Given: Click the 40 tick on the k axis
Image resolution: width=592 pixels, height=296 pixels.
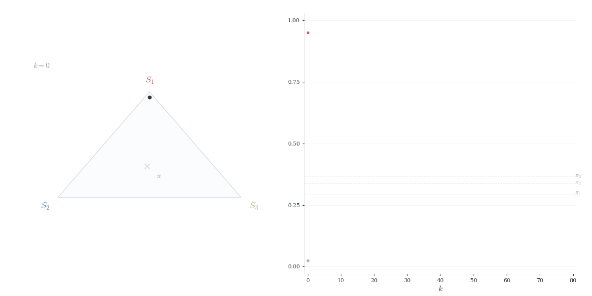Looking at the screenshot, I should [x=441, y=280].
